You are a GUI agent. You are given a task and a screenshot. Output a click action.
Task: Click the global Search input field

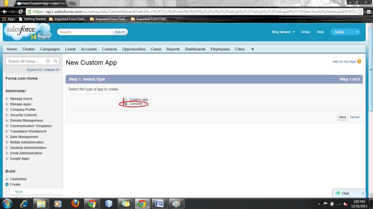click(x=85, y=32)
